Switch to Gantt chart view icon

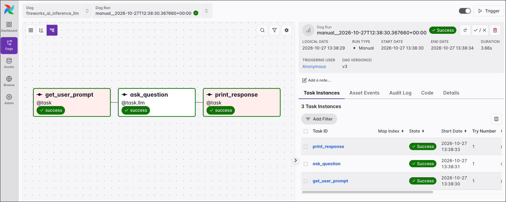point(41,30)
